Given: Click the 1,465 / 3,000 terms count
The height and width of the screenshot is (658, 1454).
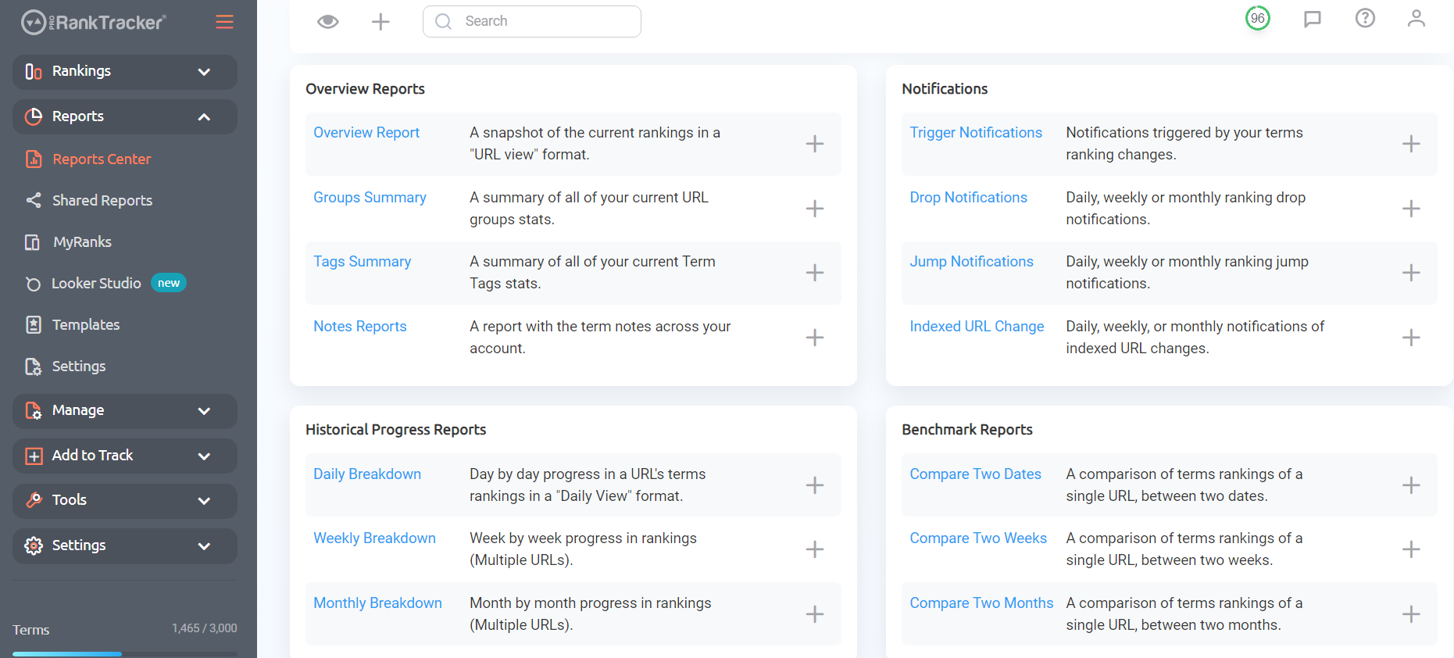Looking at the screenshot, I should click(x=205, y=628).
